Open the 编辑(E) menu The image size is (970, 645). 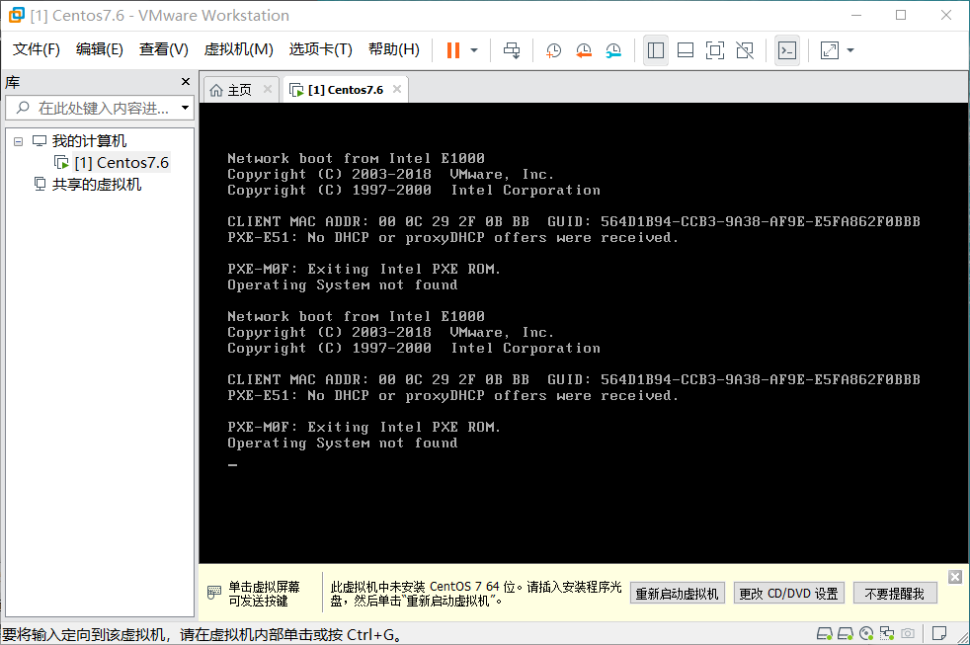99,49
